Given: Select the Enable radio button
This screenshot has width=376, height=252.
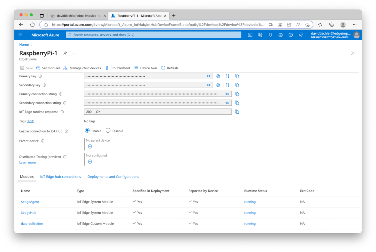Looking at the screenshot, I should coord(87,131).
